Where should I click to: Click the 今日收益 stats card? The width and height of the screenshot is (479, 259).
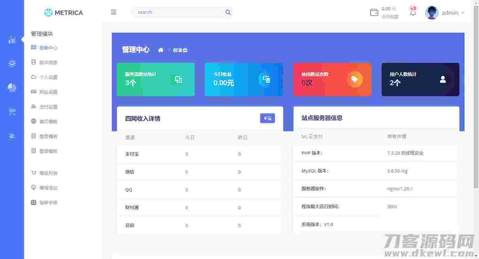point(244,79)
